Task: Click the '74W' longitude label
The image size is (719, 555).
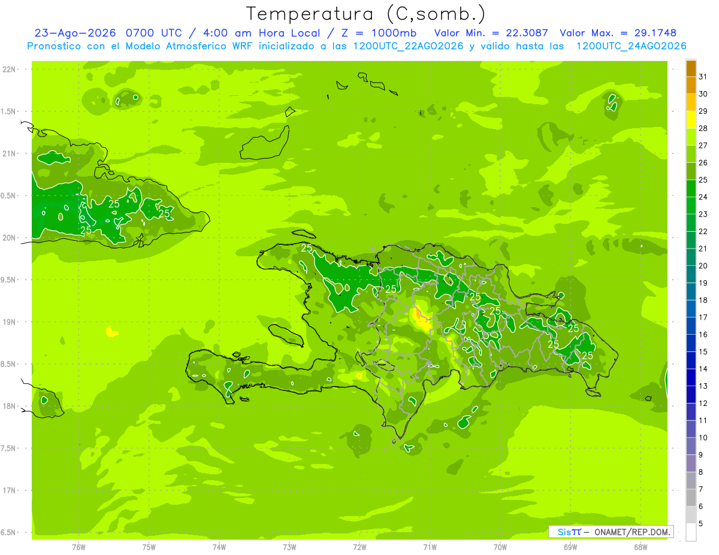Action: [x=219, y=547]
